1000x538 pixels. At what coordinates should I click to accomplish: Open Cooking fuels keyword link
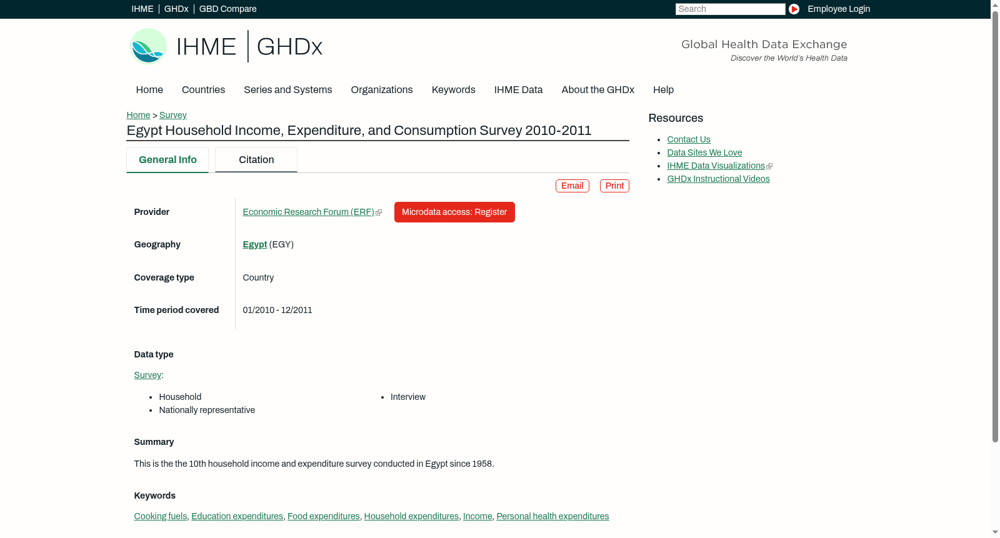click(x=161, y=517)
